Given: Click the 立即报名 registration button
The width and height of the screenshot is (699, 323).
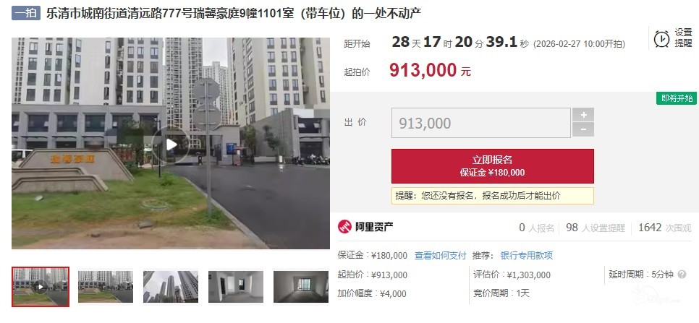Looking at the screenshot, I should click(493, 166).
